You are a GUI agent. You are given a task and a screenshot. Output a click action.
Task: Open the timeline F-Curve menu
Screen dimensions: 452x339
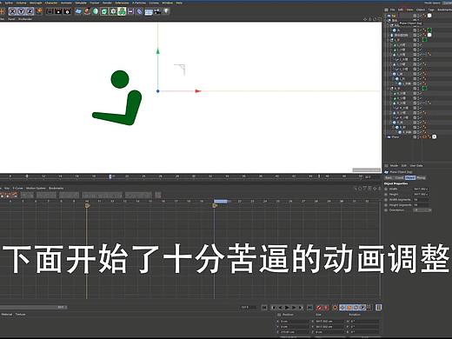coord(17,188)
